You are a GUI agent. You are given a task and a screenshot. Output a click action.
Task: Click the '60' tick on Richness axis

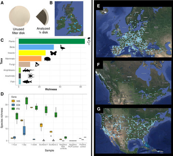(81, 87)
